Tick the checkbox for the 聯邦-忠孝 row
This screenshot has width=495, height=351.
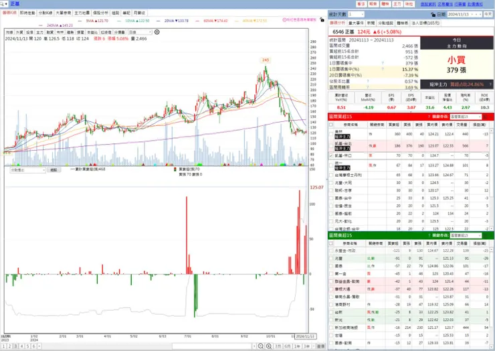point(331,190)
